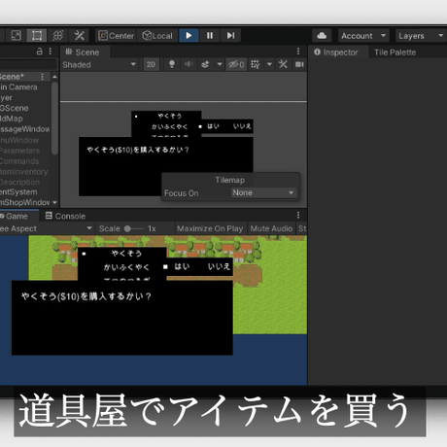Expand the scene effects dropdown arrow
This screenshot has width=447, height=447.
coord(220,64)
